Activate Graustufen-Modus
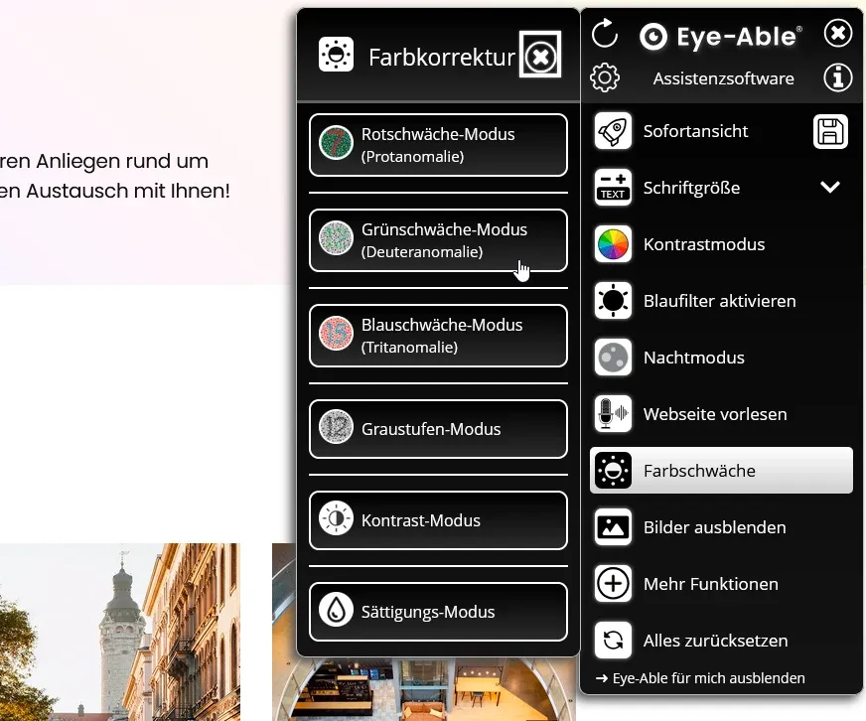Viewport: 866px width, 721px height. coord(437,429)
